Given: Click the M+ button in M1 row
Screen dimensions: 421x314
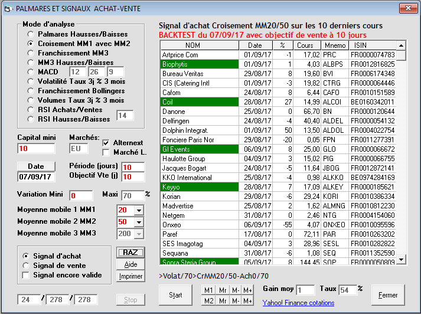Looking at the screenshot, I should coord(247,290).
